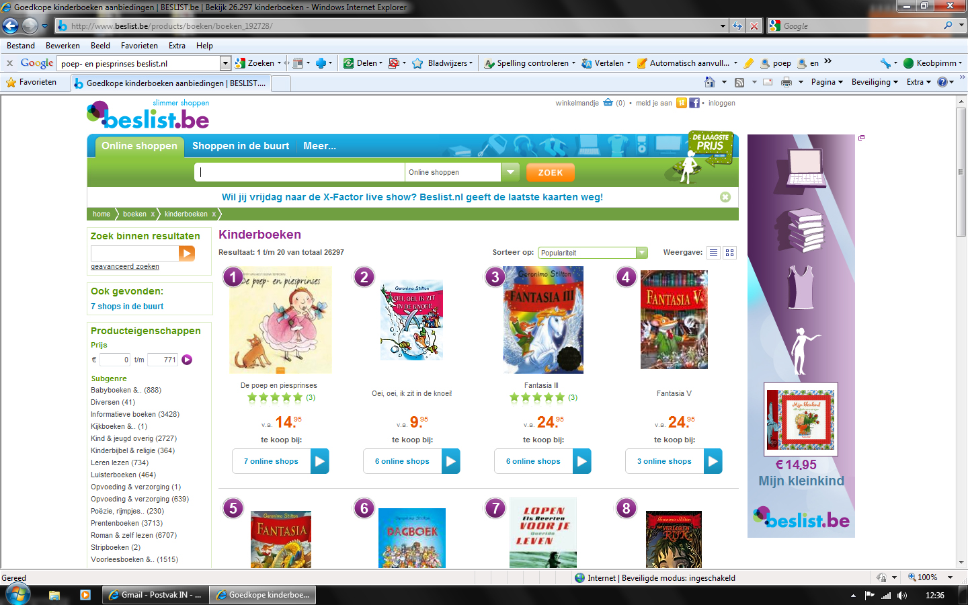Open the Google toolbar search history dropdown
The width and height of the screenshot is (968, 605).
(225, 63)
